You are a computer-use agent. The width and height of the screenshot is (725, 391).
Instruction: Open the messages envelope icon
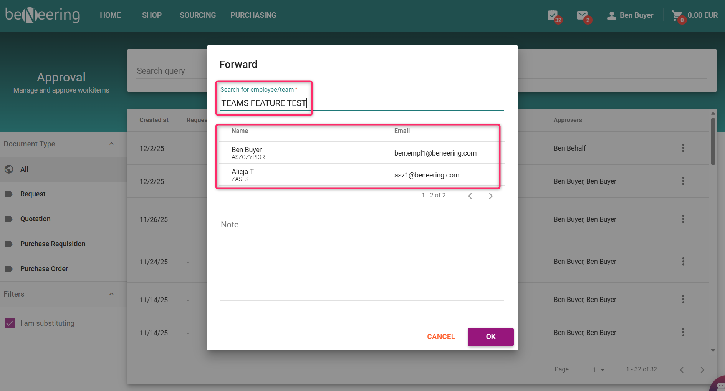click(583, 15)
